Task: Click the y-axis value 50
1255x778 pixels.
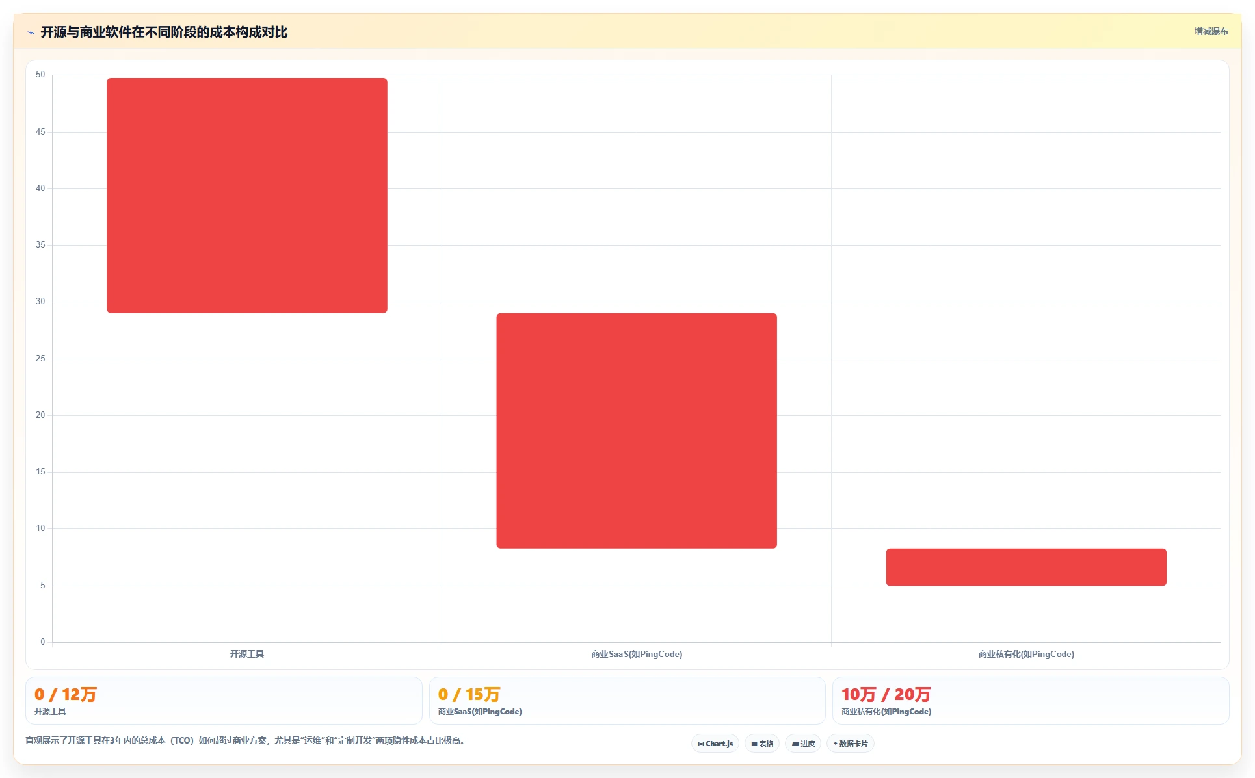Action: point(40,75)
